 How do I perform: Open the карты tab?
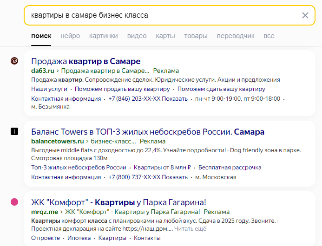[165, 36]
